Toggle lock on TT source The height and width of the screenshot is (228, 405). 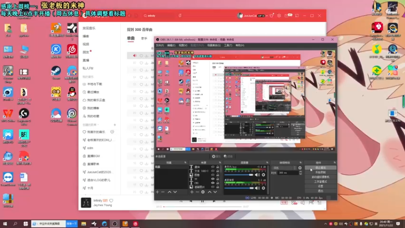[x=218, y=179]
